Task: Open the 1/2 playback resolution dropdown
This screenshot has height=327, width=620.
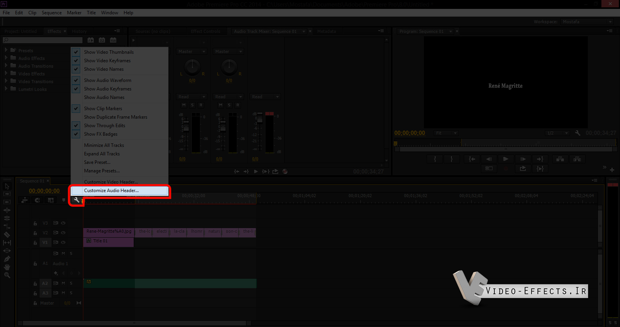Action: [557, 133]
